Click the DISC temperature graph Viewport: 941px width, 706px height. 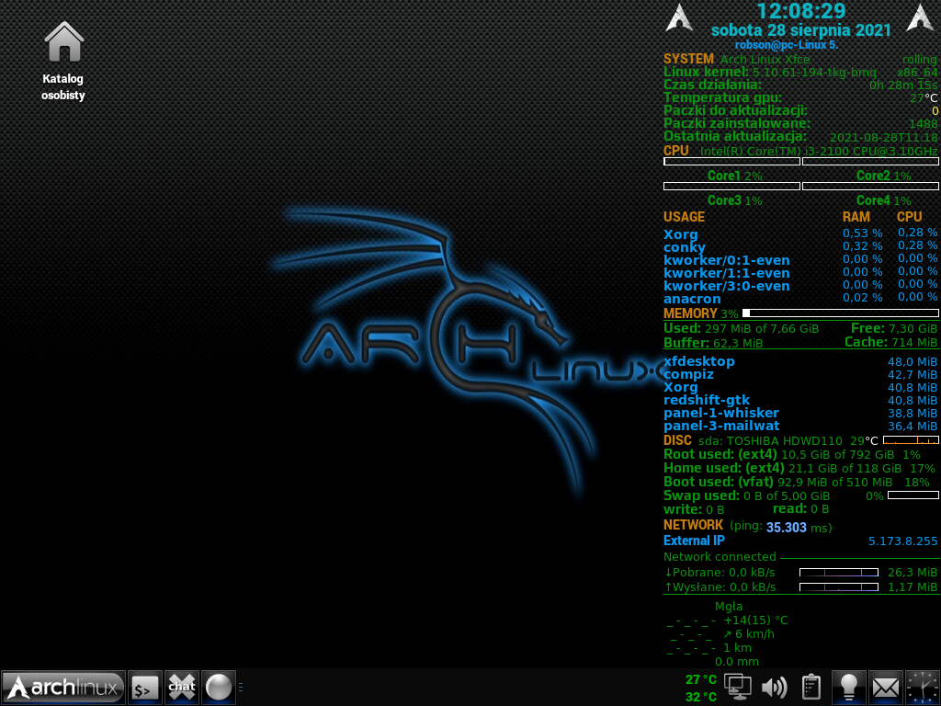click(x=911, y=440)
